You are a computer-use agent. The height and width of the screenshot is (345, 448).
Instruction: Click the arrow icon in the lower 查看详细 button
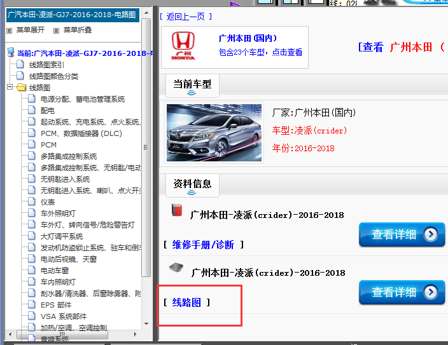point(431,292)
